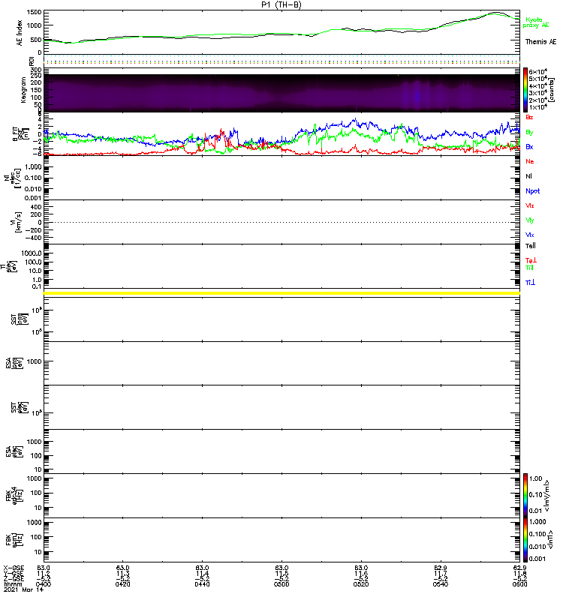Click the 0540 time tick label
Screen dimensions: 563x600
pos(441,584)
